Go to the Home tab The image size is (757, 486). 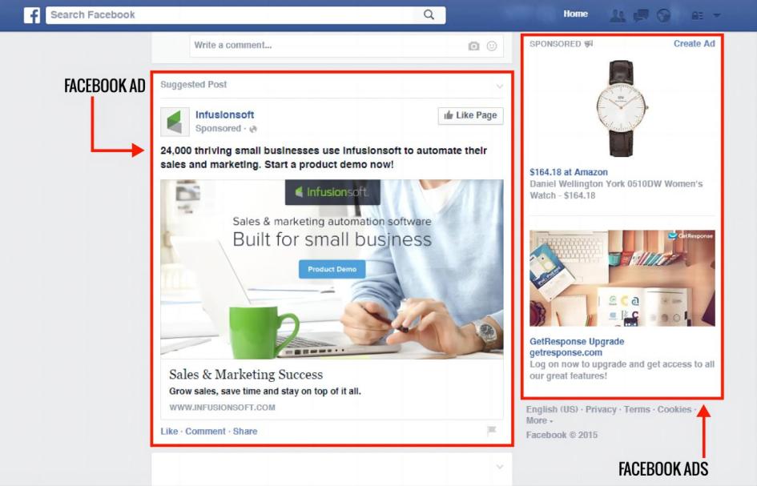coord(575,14)
